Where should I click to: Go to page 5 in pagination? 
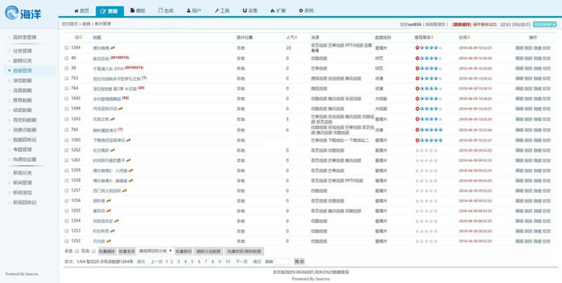pos(192,261)
